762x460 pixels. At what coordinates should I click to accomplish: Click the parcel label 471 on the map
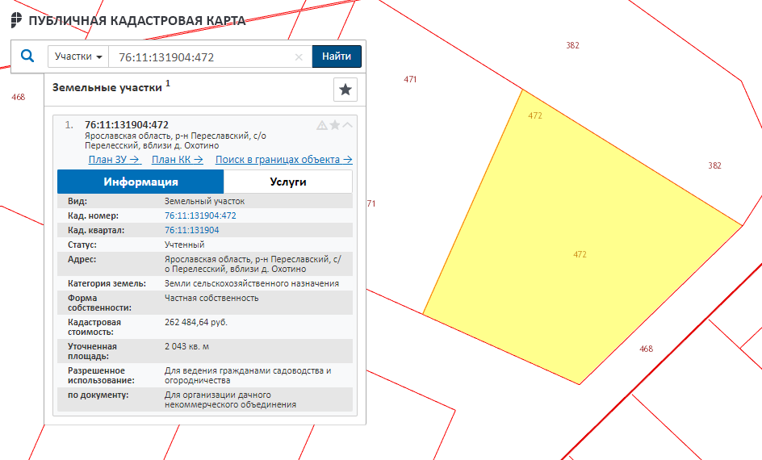tap(410, 79)
